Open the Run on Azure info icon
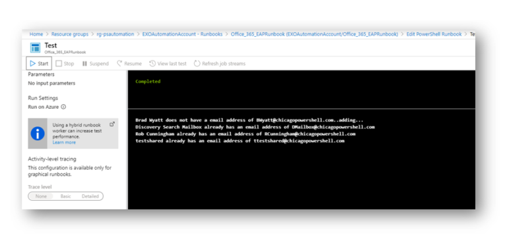Screen dimensions: 507x245 point(63,107)
